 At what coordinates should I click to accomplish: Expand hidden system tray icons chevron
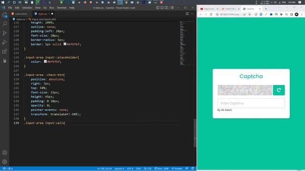272,2
